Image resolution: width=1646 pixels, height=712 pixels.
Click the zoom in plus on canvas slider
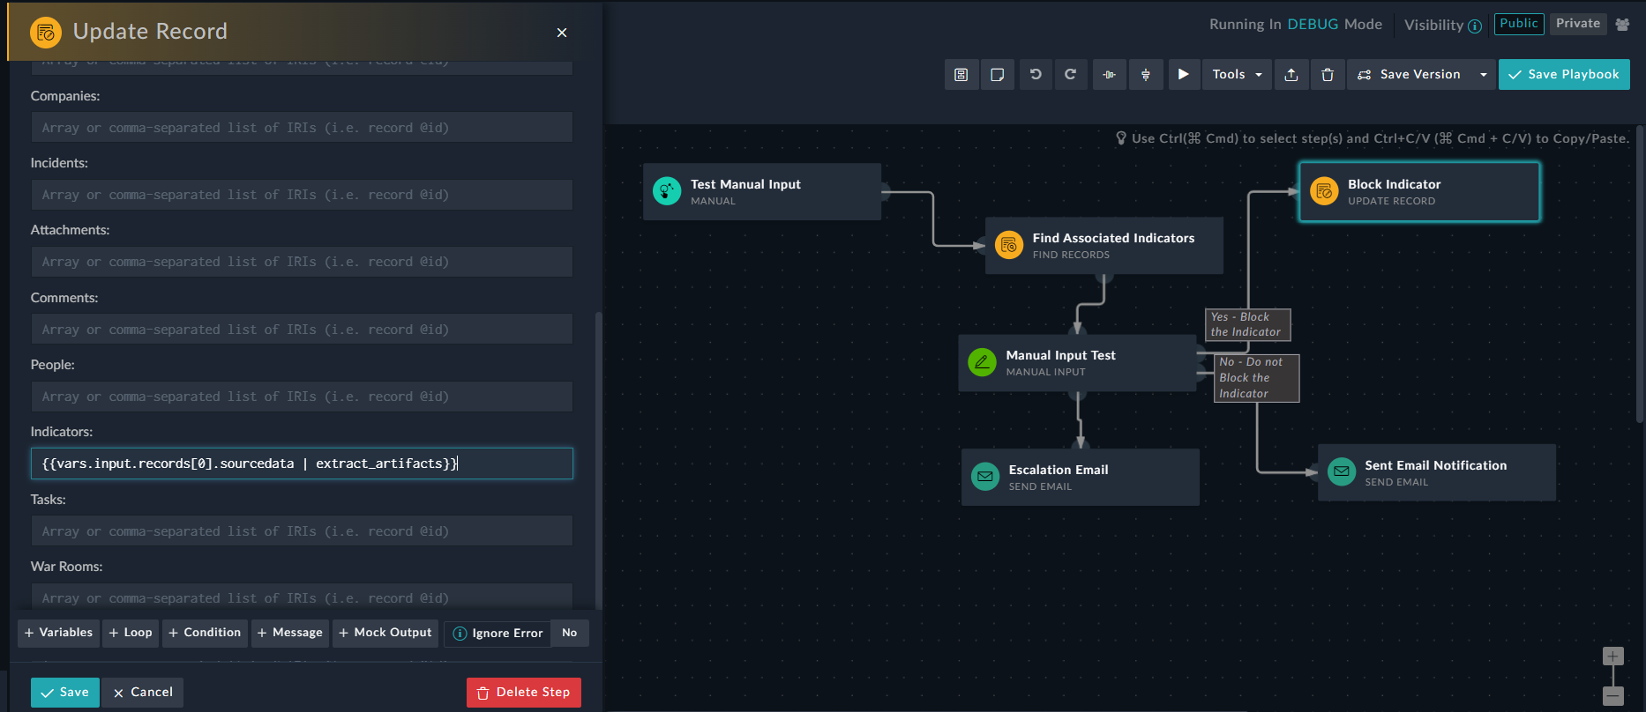point(1613,656)
